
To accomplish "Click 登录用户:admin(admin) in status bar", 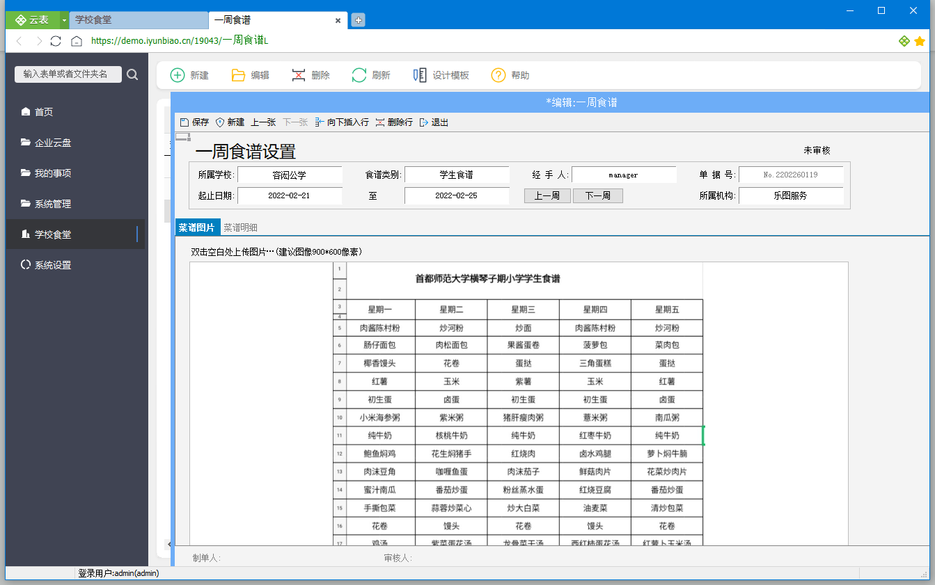I will coord(118,573).
